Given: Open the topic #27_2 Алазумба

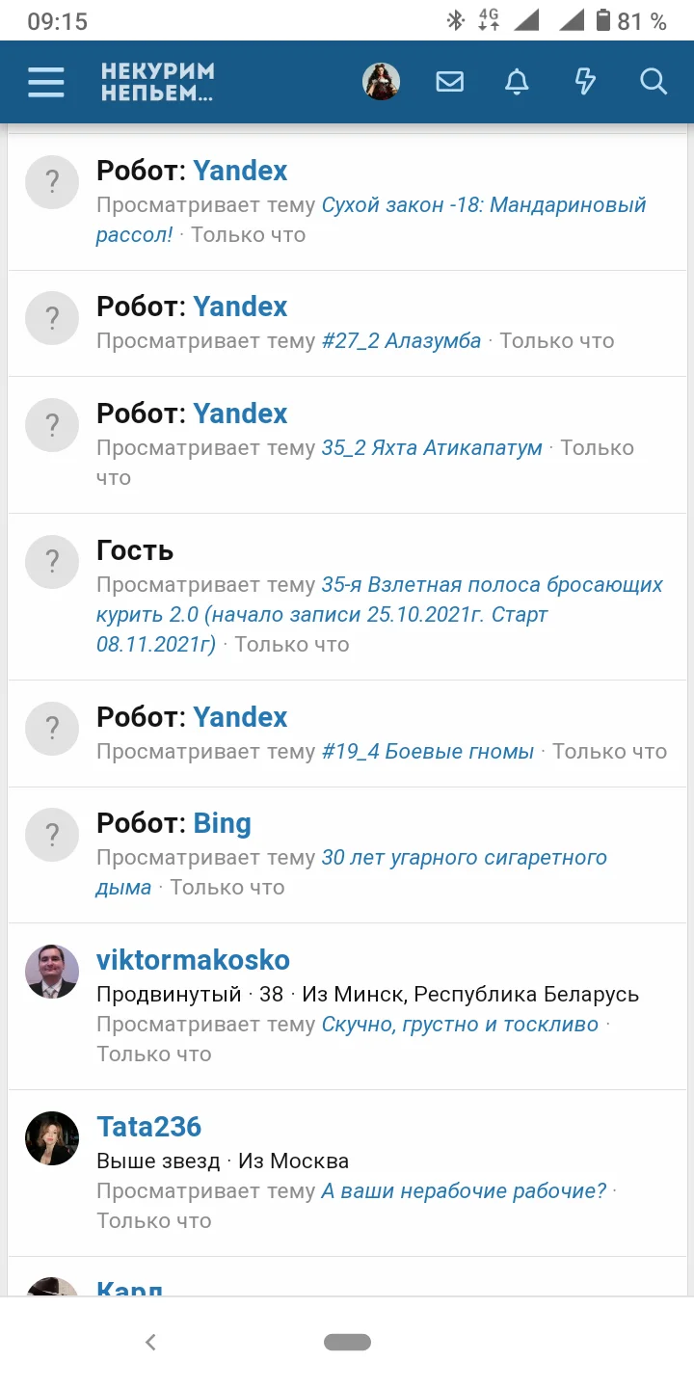Looking at the screenshot, I should tap(401, 341).
